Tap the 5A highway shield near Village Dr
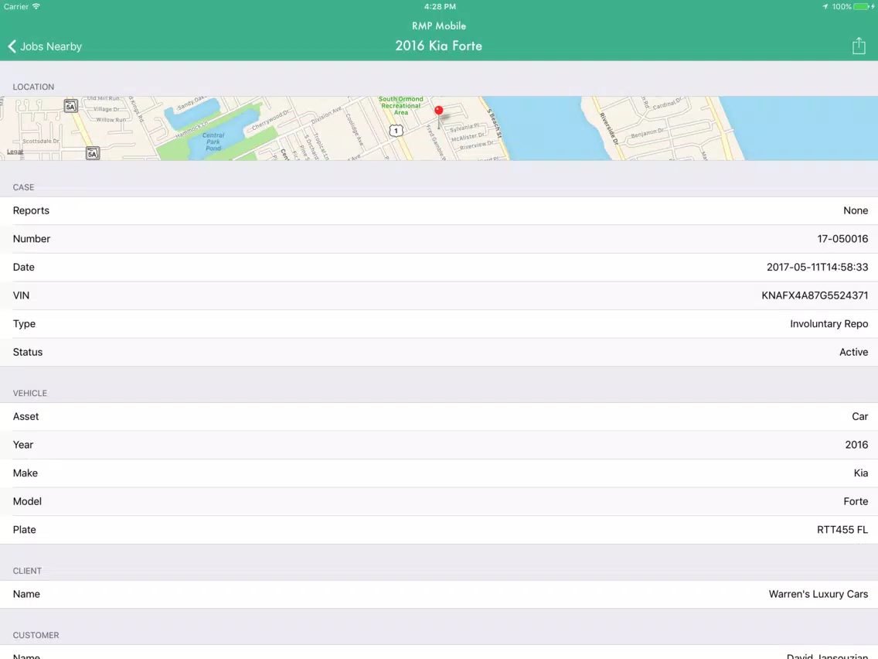878x659 pixels. coord(70,107)
